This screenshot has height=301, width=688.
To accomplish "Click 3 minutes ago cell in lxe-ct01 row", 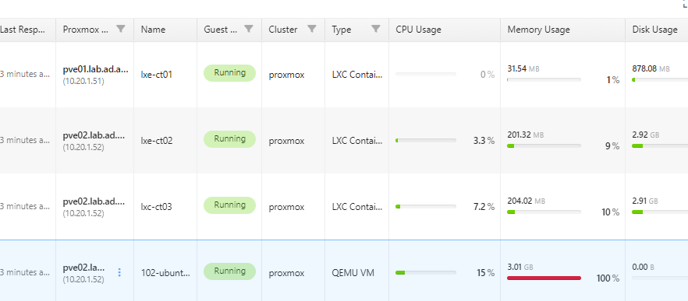I will [x=25, y=75].
